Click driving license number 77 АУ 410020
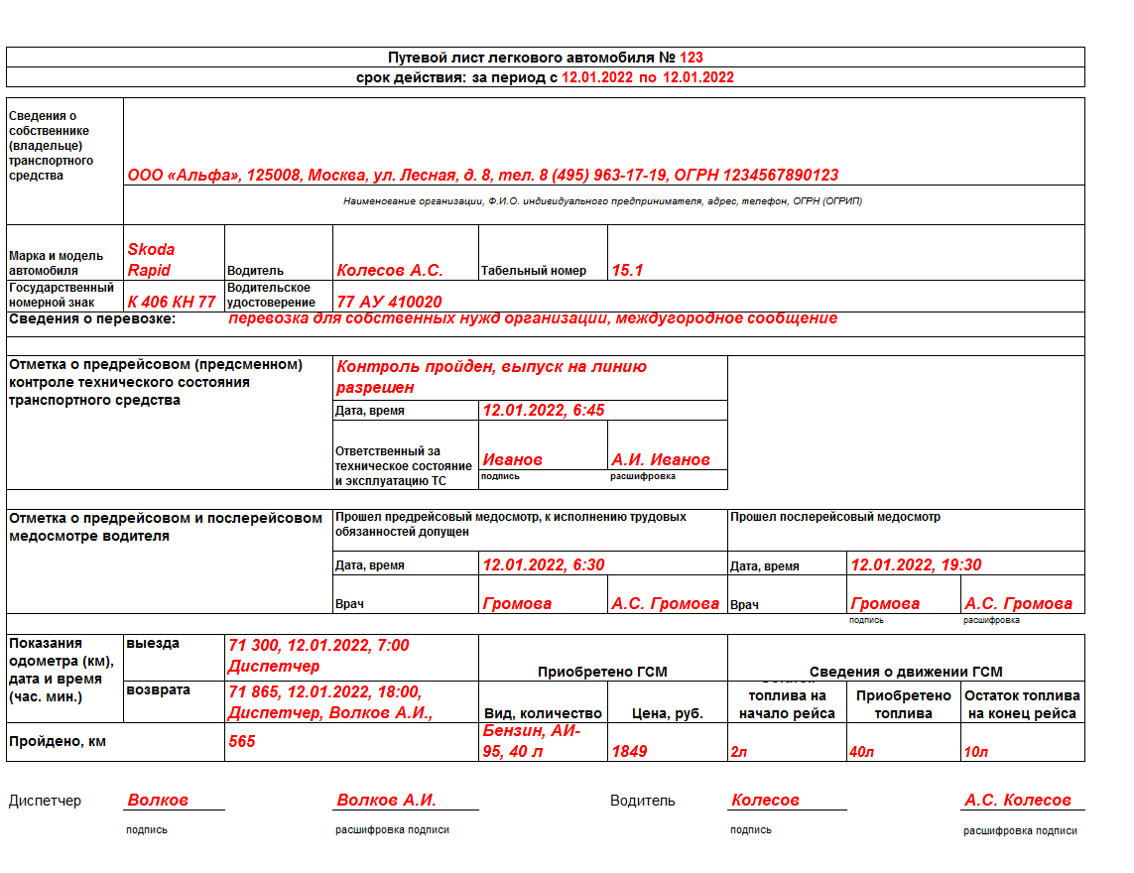This screenshot has height=873, width=1134. pos(708,297)
